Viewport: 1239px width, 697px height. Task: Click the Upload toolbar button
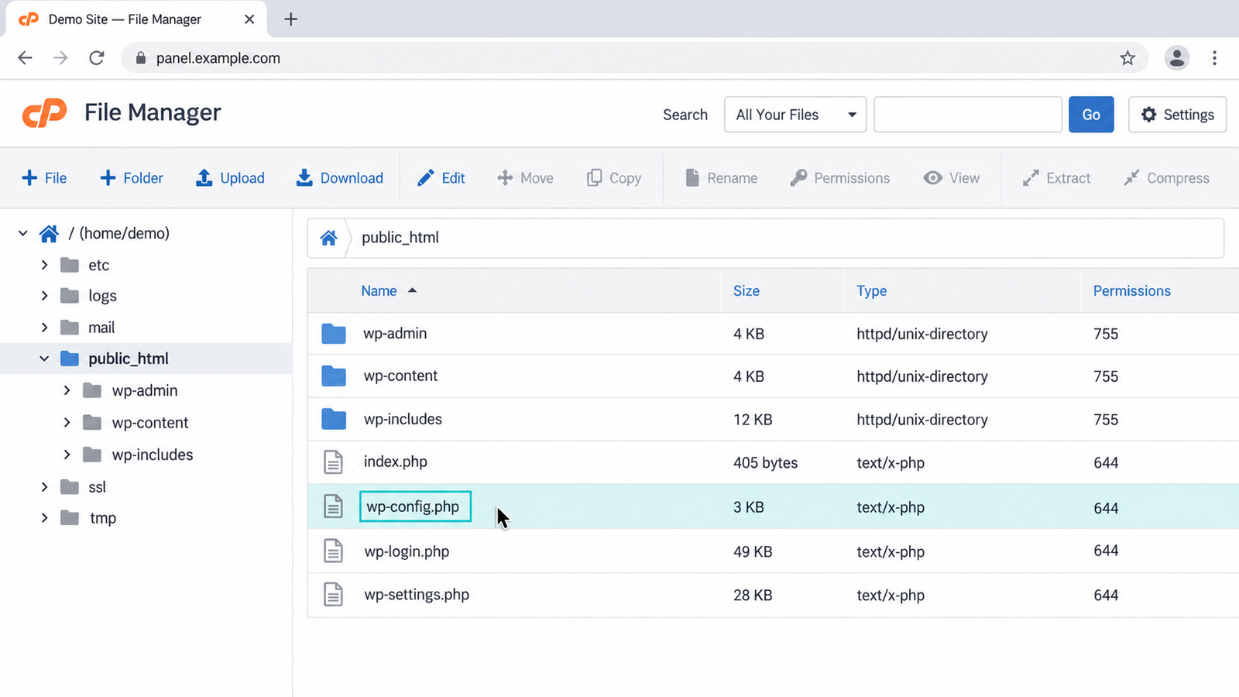tap(230, 178)
